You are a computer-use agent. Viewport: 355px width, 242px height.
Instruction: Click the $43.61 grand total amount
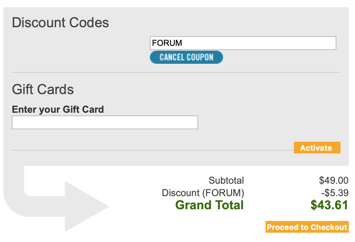pos(329,205)
